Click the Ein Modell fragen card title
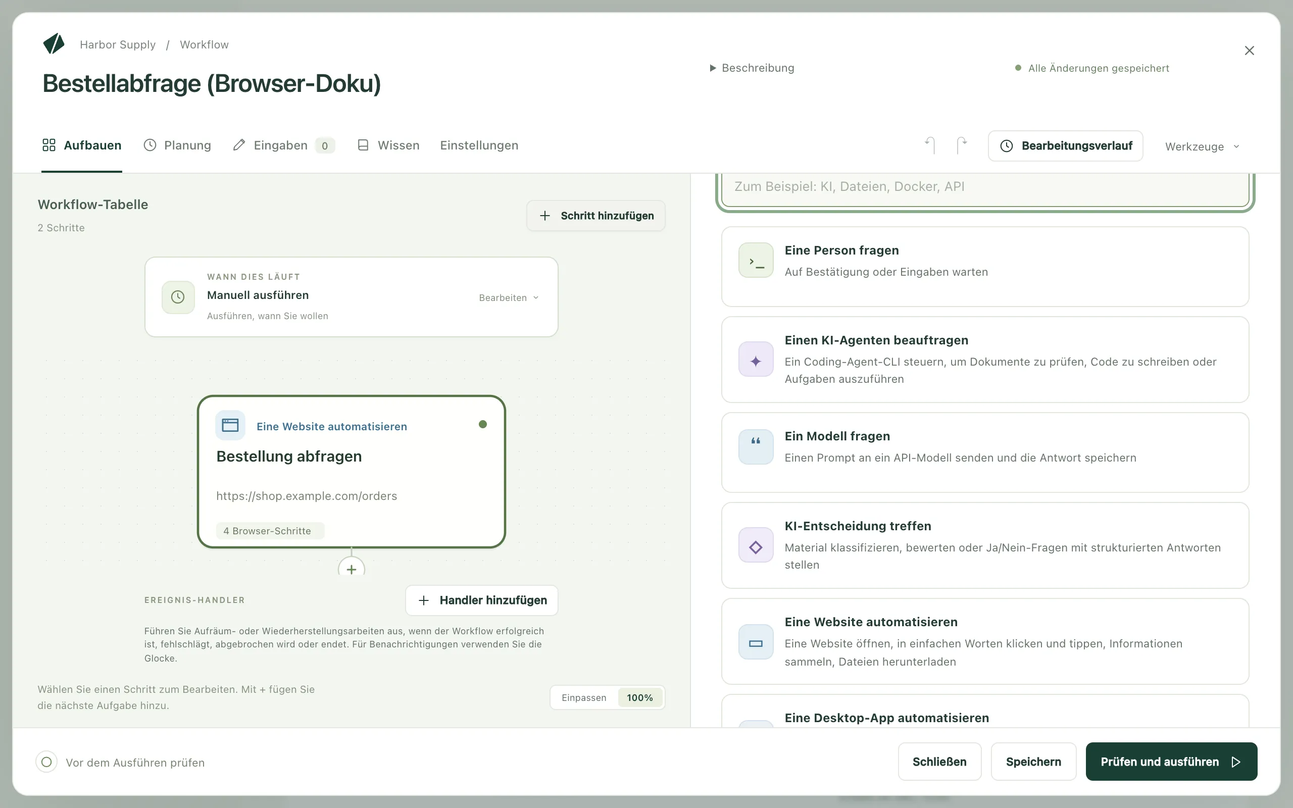Image resolution: width=1293 pixels, height=808 pixels. (x=837, y=436)
